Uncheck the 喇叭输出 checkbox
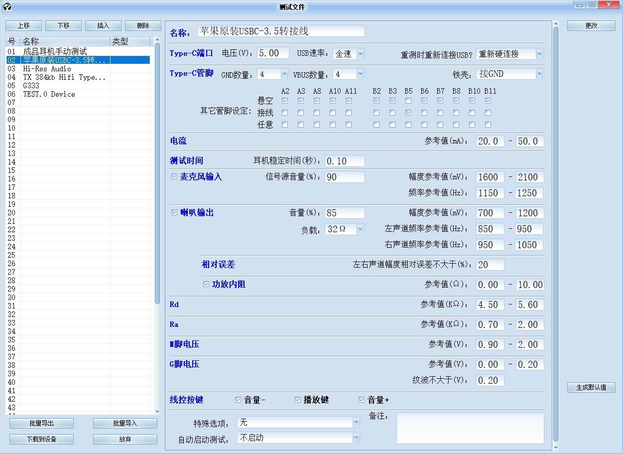 (x=174, y=213)
